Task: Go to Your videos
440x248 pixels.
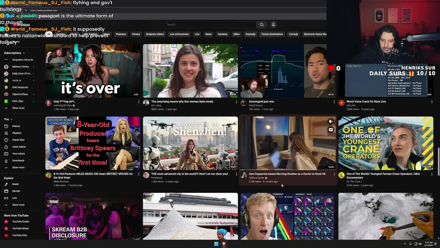Action: coord(19,154)
